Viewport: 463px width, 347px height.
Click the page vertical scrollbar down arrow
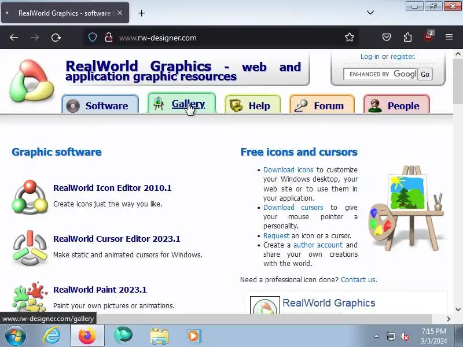[x=458, y=309]
